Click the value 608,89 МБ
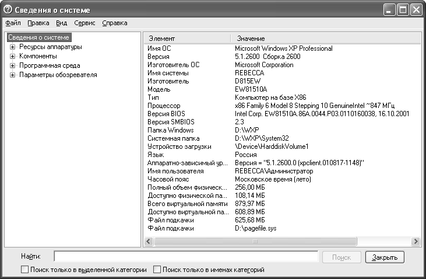426x279 pixels. (x=250, y=212)
